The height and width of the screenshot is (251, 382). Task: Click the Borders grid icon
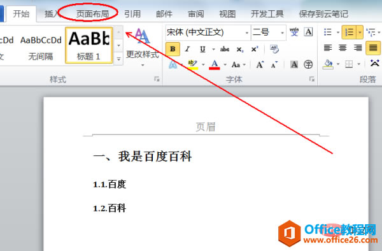[x=349, y=64]
